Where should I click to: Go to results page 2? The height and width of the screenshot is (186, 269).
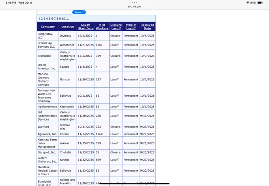click(x=42, y=19)
